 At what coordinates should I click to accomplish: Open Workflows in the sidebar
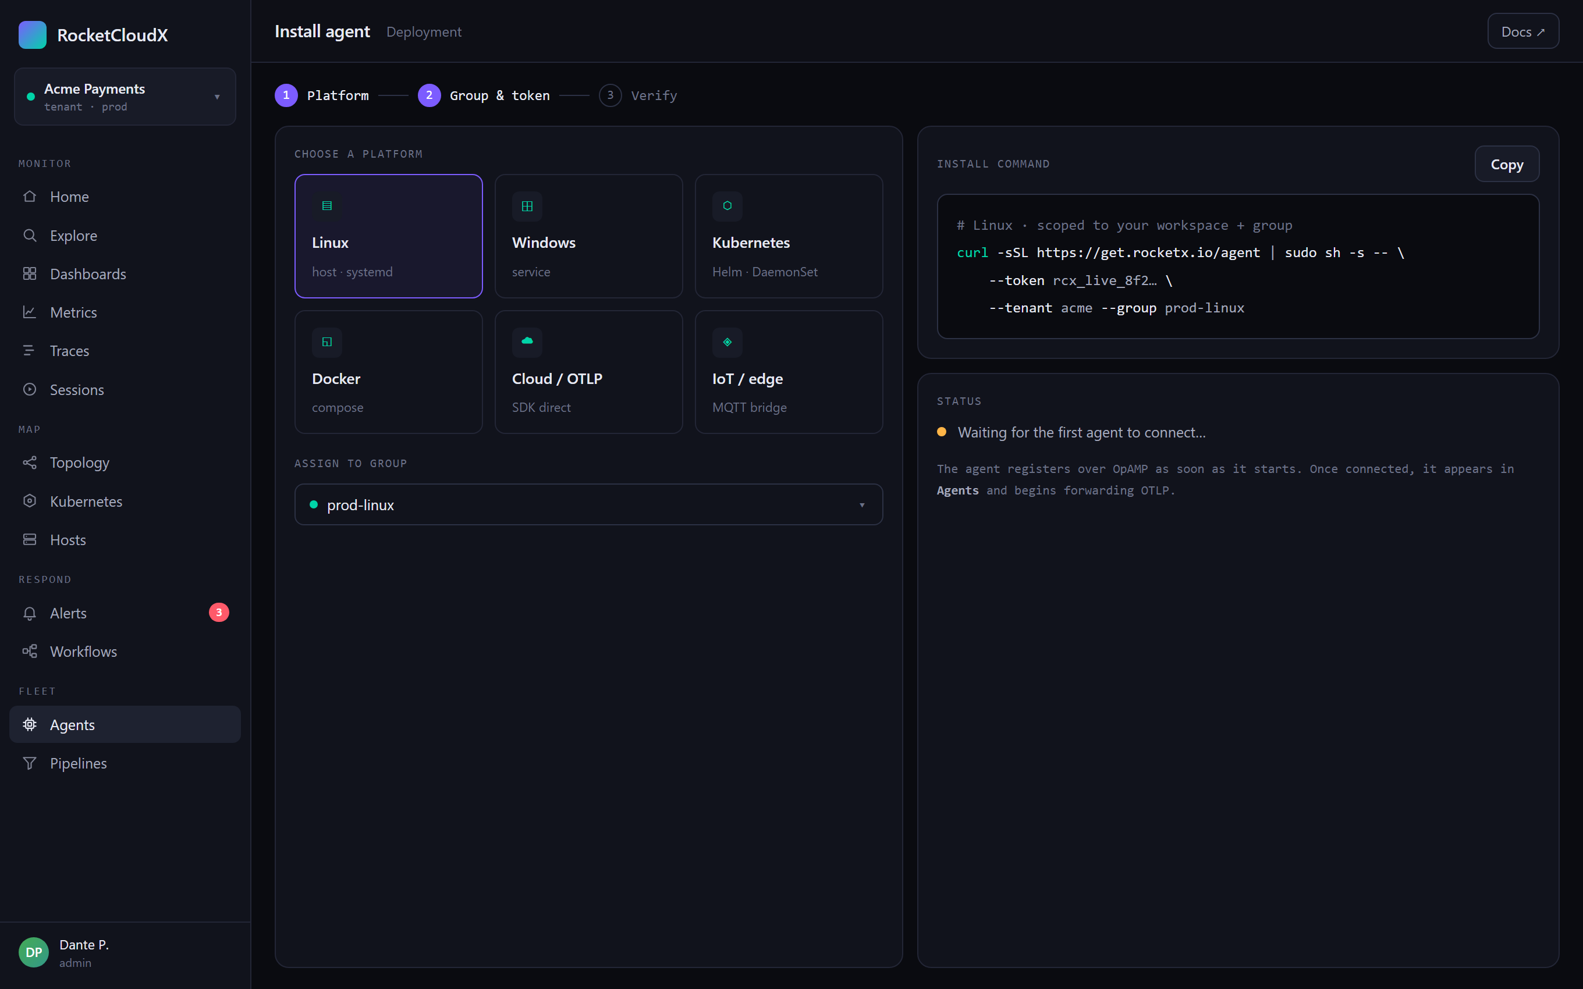(x=125, y=652)
